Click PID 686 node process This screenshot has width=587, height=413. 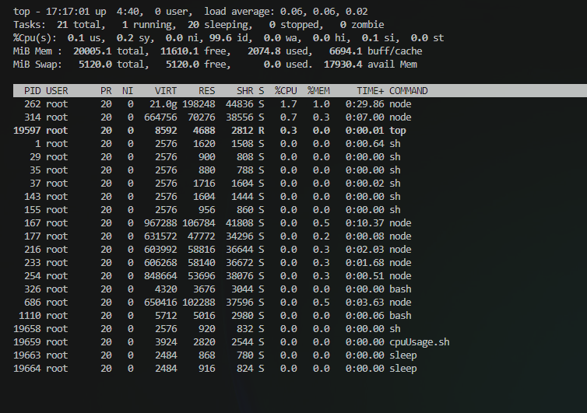tap(33, 303)
